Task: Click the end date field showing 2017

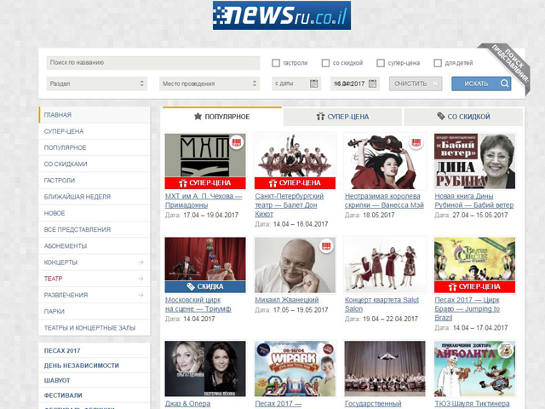Action: [355, 84]
